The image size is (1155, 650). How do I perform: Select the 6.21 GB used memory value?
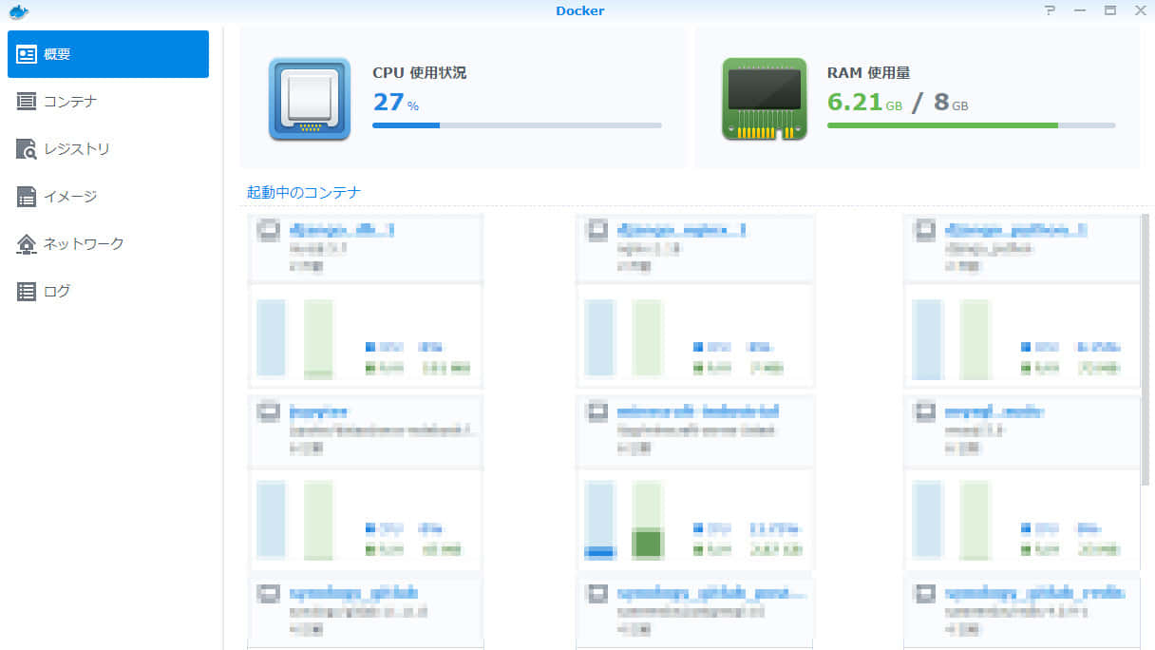pyautogui.click(x=864, y=102)
